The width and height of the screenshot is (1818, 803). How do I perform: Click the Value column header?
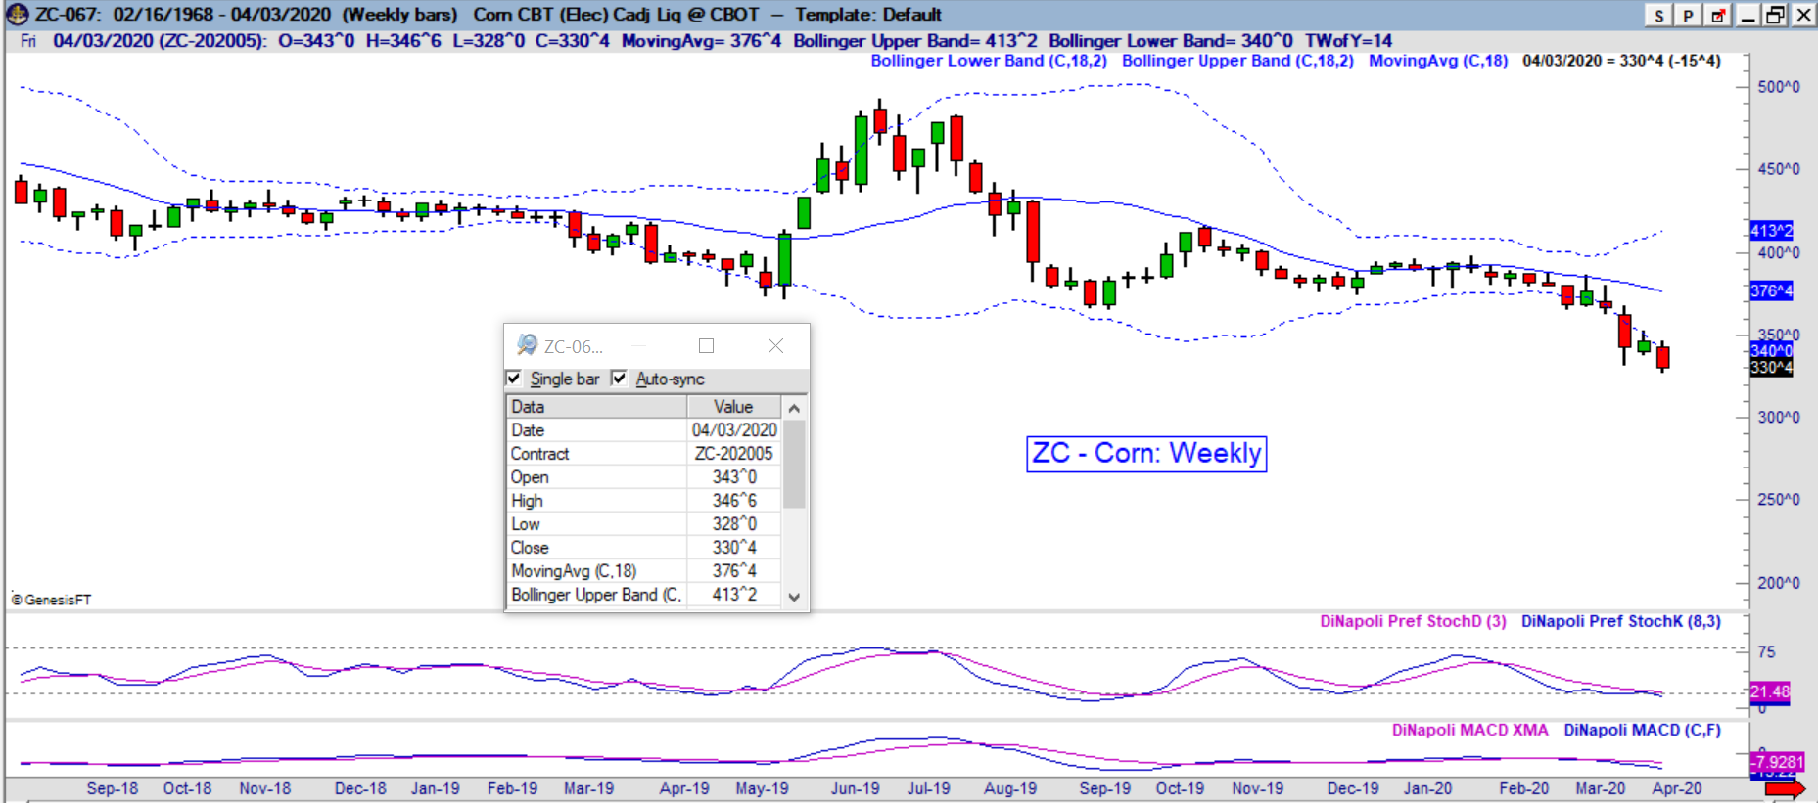click(733, 407)
